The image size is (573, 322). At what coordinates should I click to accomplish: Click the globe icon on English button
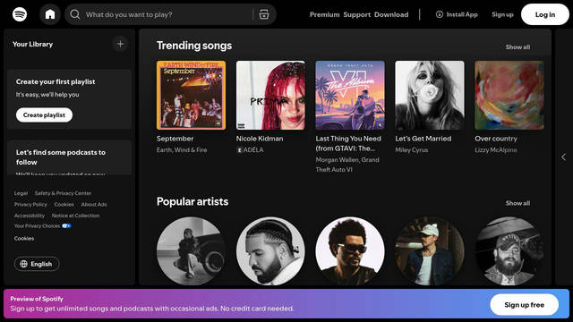tap(24, 264)
